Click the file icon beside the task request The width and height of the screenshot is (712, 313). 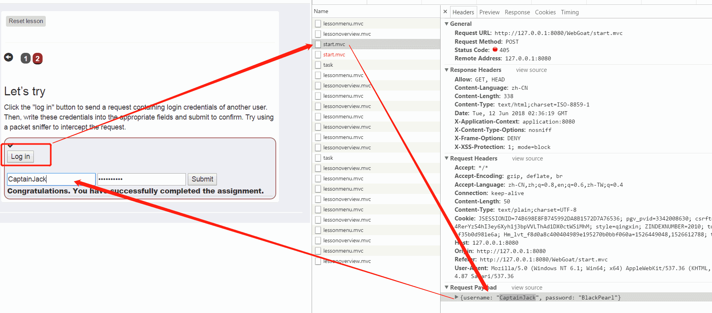click(x=318, y=65)
